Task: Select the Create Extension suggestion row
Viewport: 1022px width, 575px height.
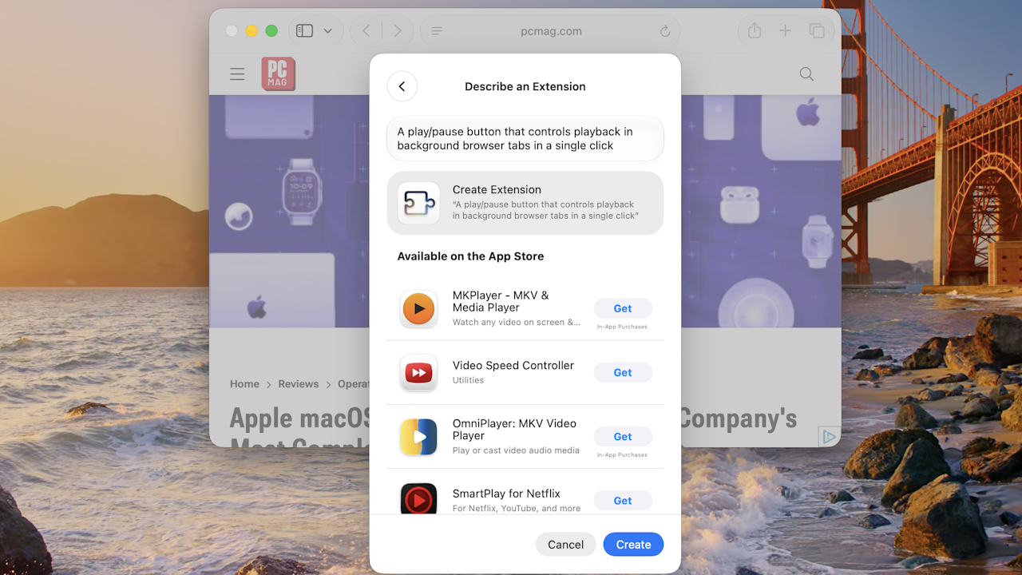Action: 525,203
